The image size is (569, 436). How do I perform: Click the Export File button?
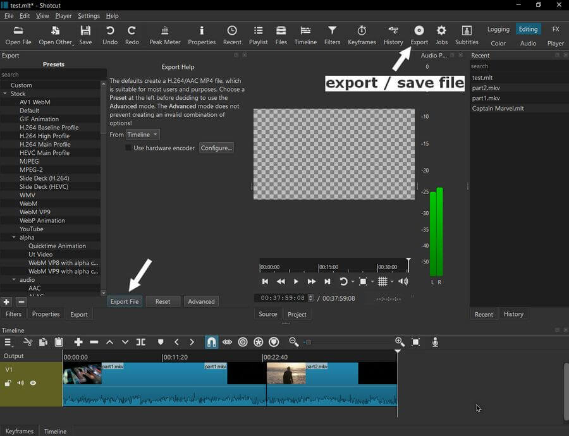pyautogui.click(x=125, y=301)
